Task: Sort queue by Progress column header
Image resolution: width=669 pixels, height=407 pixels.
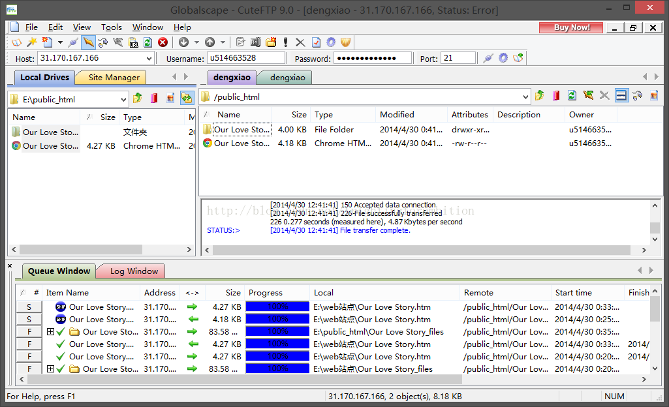Action: tap(277, 293)
